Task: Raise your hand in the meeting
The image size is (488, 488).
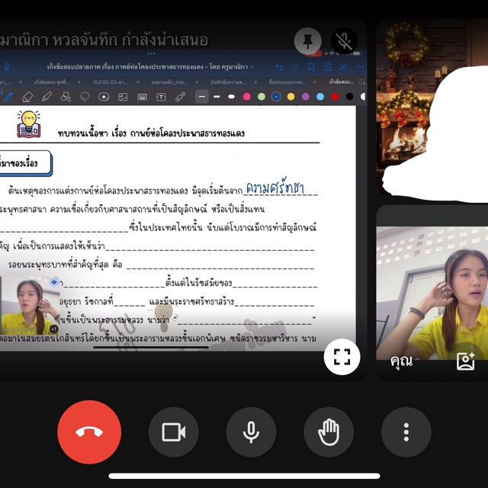Action: [329, 432]
